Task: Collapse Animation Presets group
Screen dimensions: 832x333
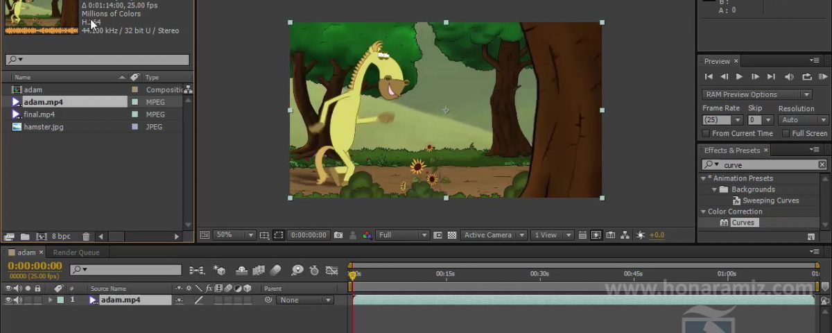Action: (x=703, y=178)
